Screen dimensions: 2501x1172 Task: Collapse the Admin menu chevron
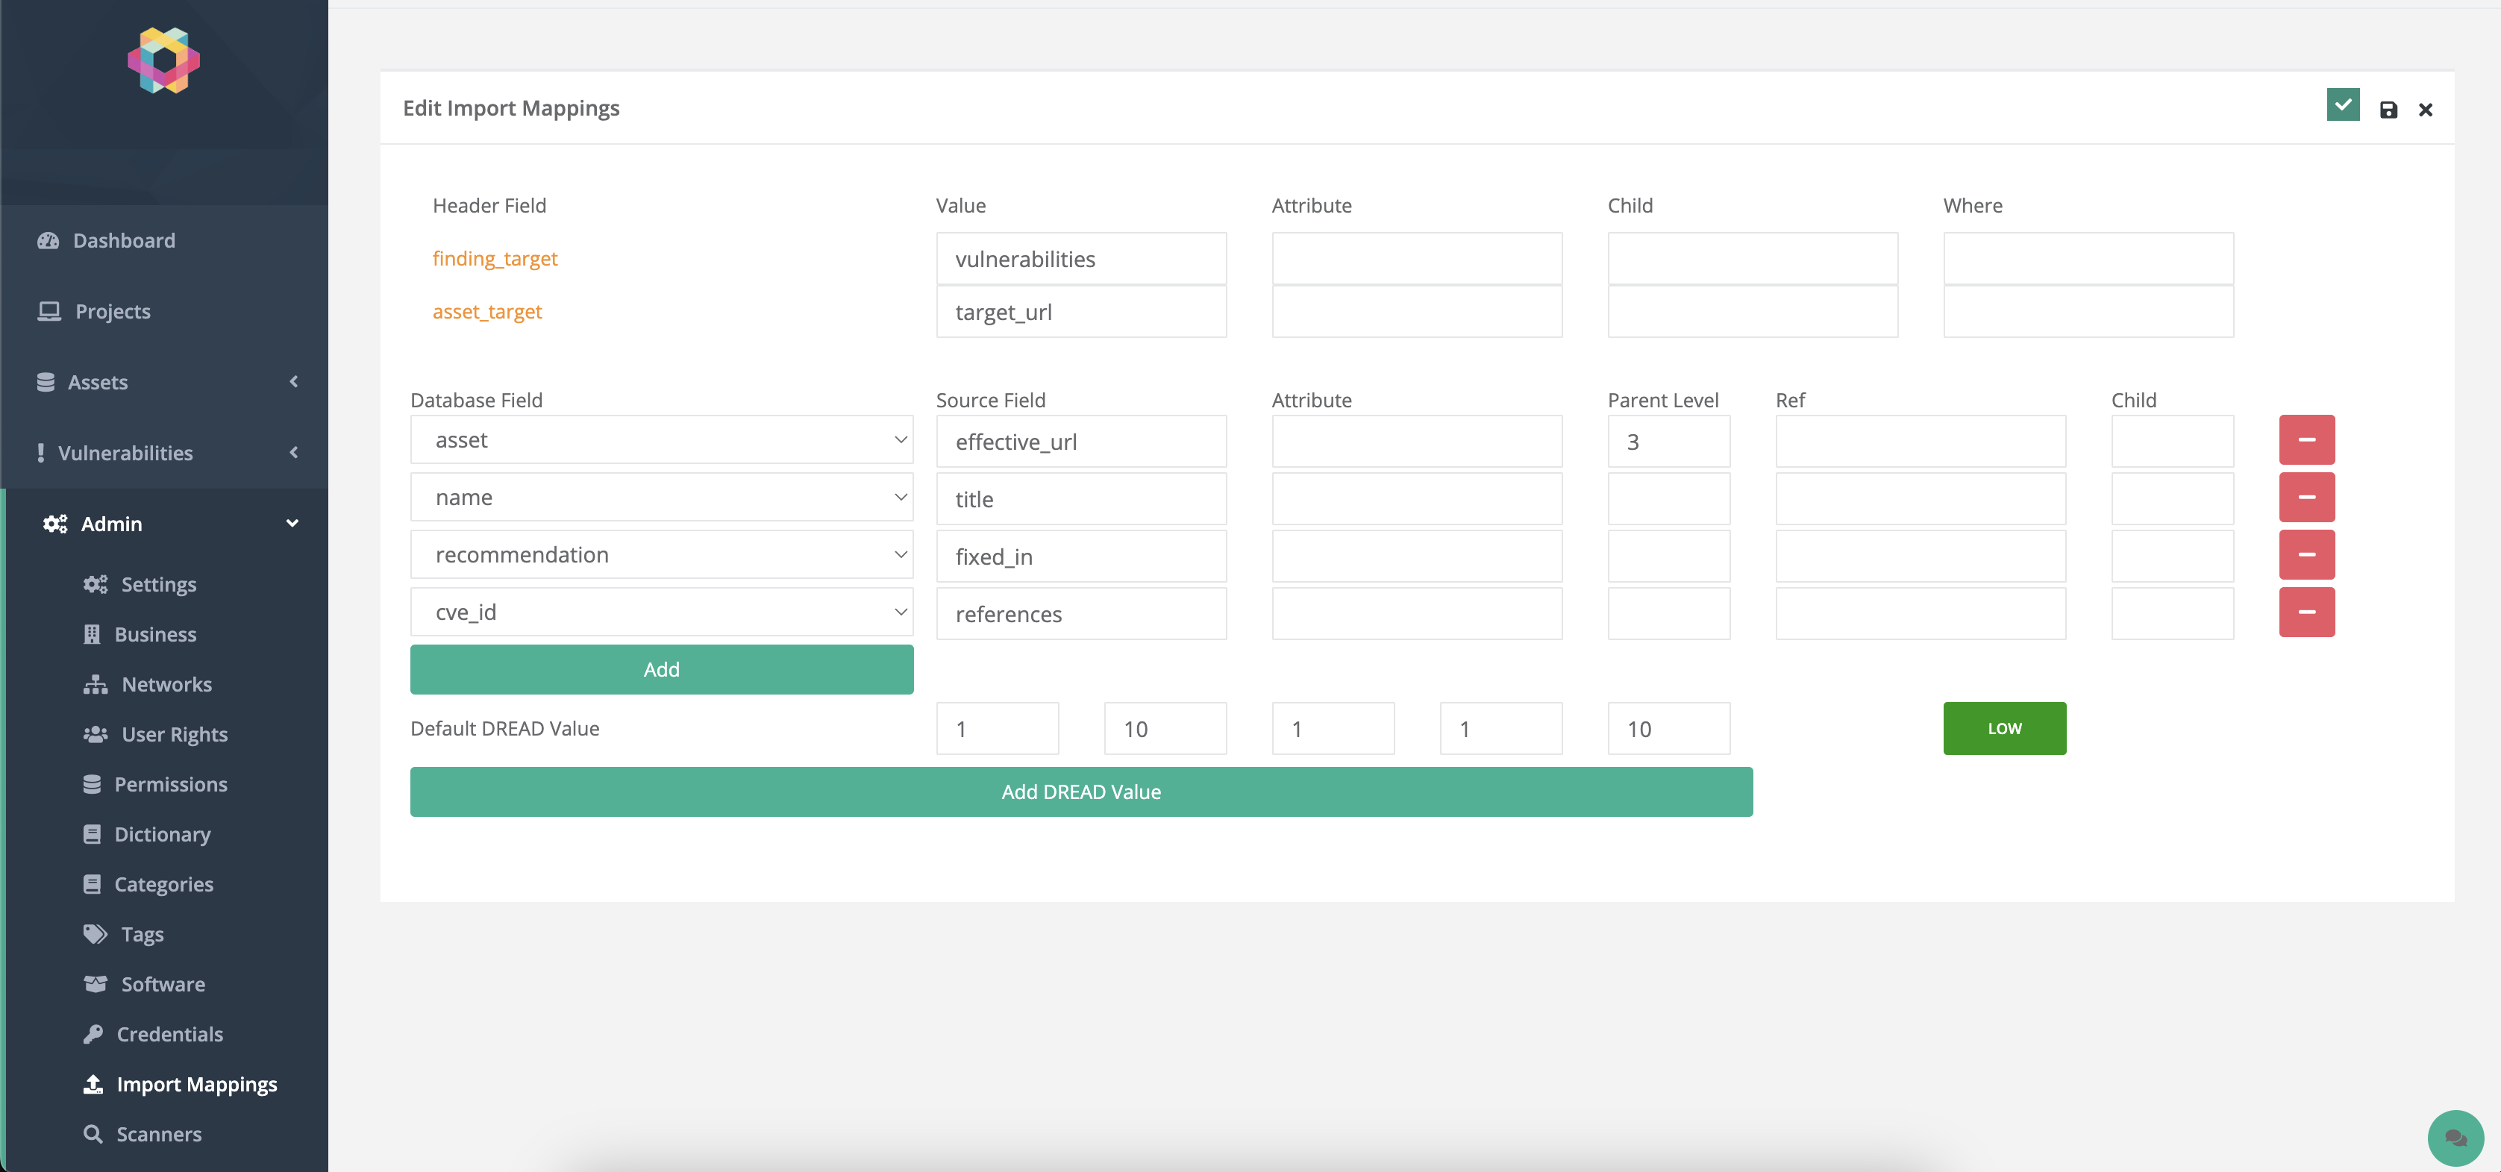click(x=292, y=524)
